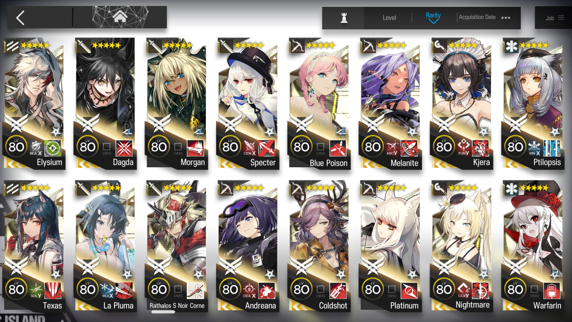This screenshot has height=322, width=572.
Task: Expand the Job list lines icon
Action: pos(561,18)
